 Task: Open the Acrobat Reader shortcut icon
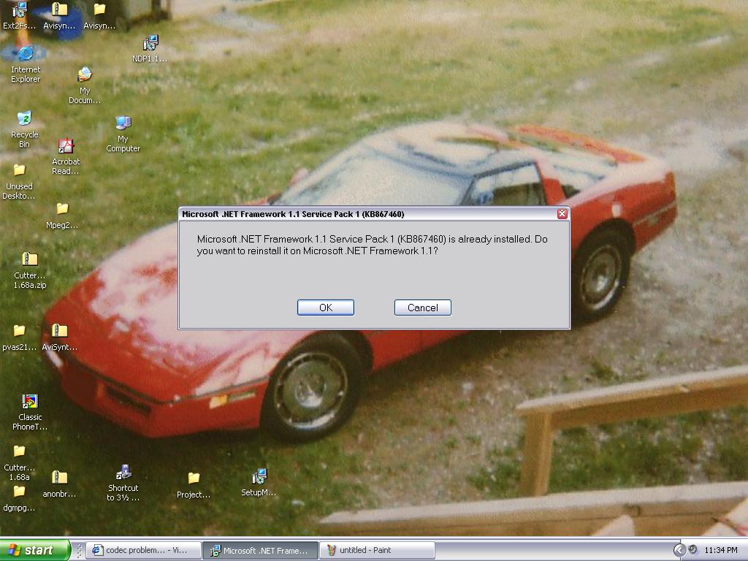tap(66, 156)
